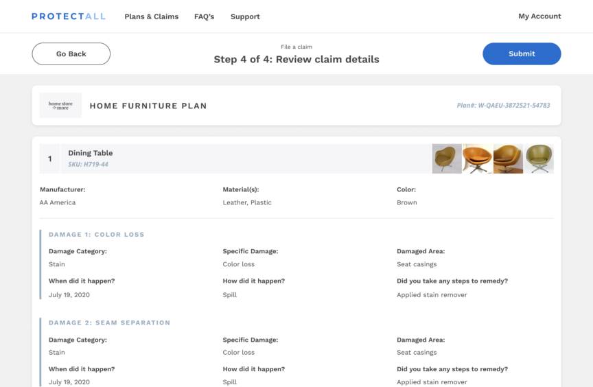Open the fourth chair photo thumbnail

coord(539,159)
